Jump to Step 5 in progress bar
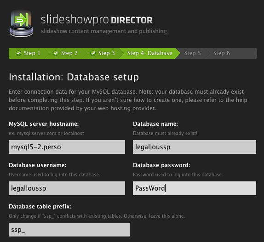This screenshot has height=242, width=264. (x=192, y=53)
